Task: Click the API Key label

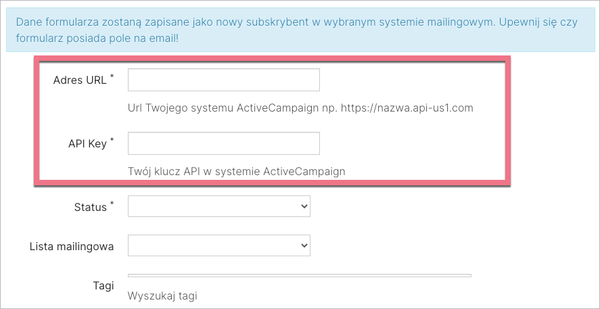Action: (87, 143)
